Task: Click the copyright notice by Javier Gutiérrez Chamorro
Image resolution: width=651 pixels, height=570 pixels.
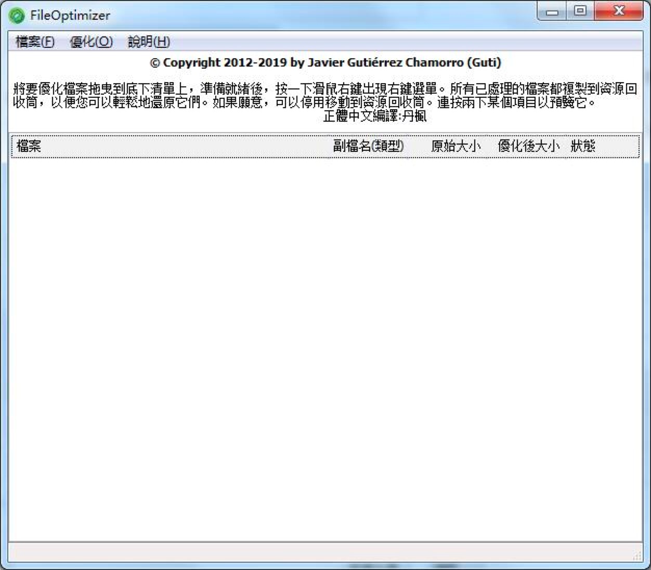Action: point(325,62)
